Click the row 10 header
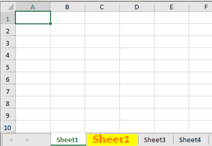Viewport: 212px width, 146px height. click(8, 128)
